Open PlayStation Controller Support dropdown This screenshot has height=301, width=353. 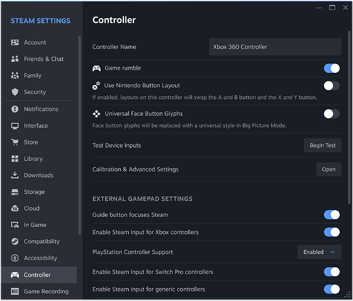[x=319, y=252]
